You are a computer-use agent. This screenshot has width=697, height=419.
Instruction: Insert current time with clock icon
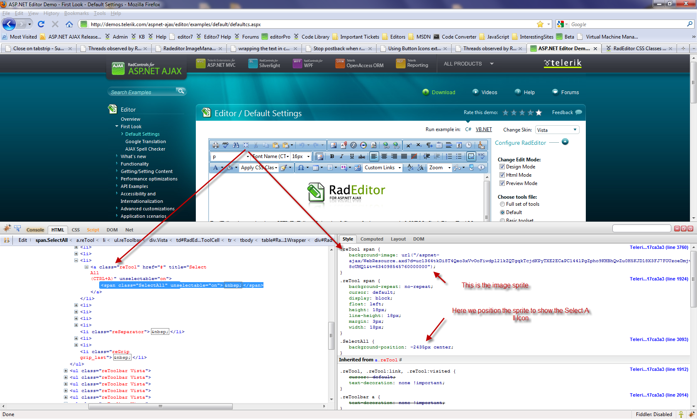pos(469,145)
